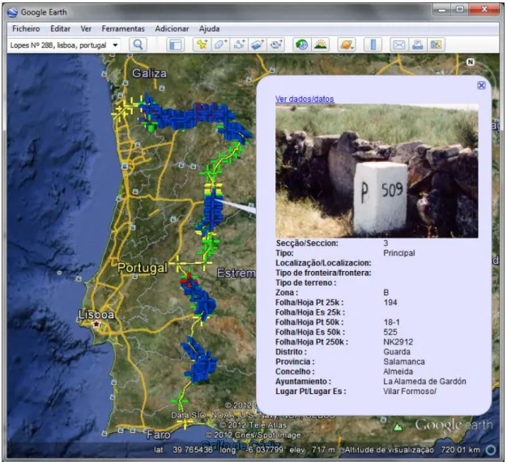Screen dimensions: 507x462
Task: Show the ruler tool
Action: click(373, 45)
